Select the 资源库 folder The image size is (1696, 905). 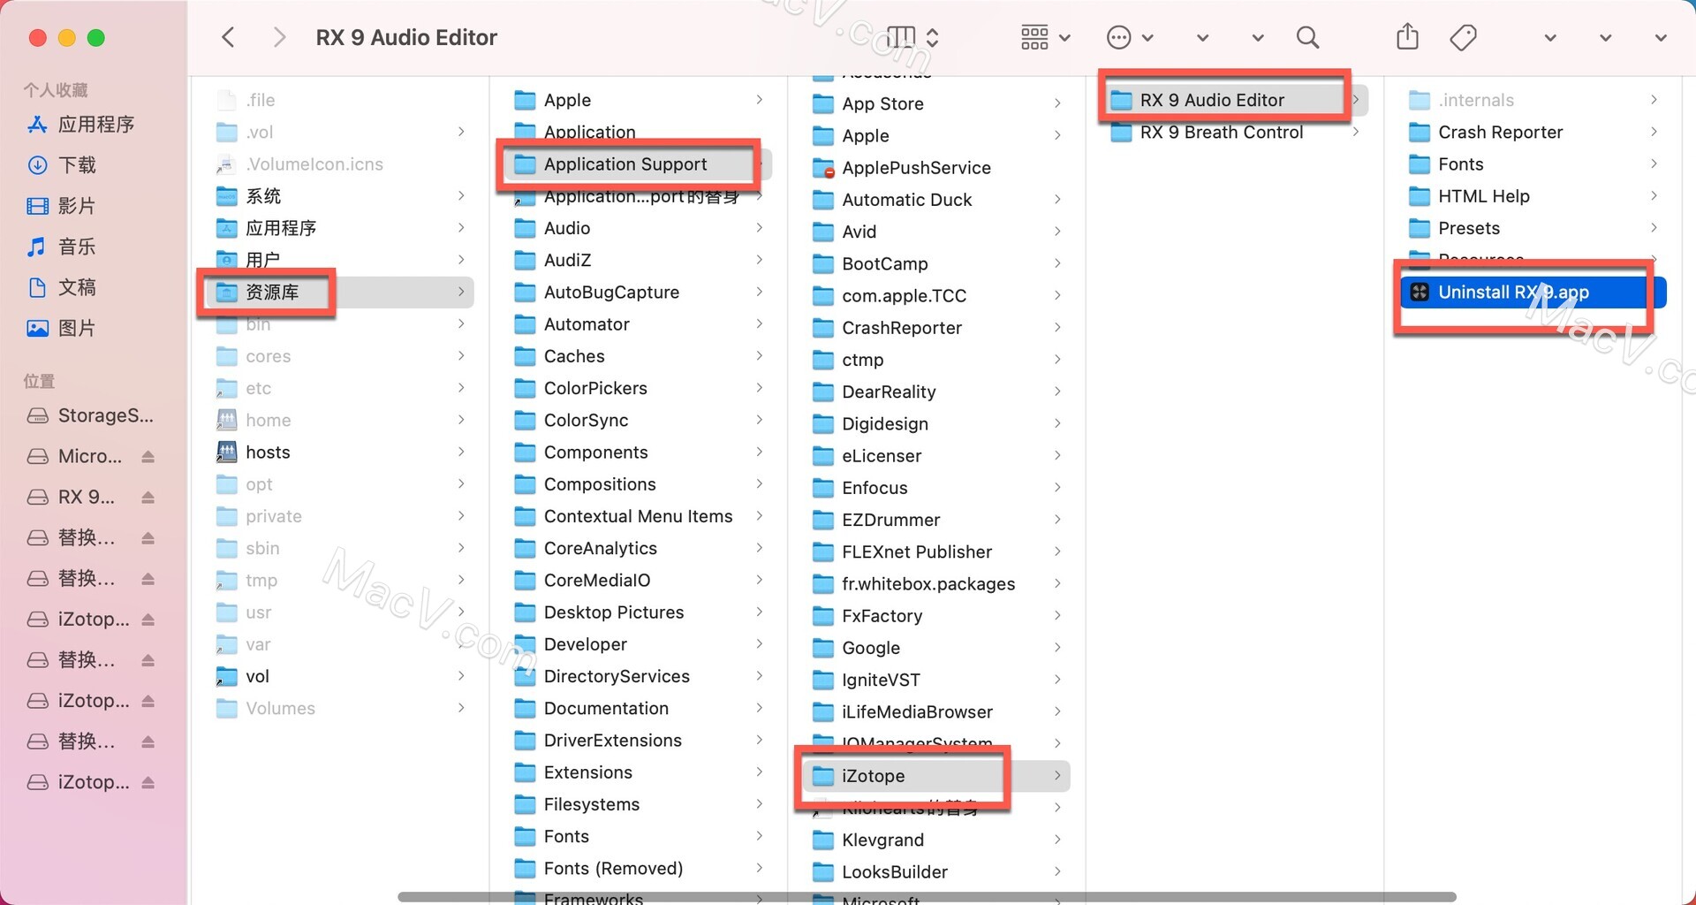(340, 292)
